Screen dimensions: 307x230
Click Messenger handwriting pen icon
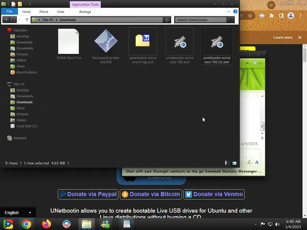249,162
